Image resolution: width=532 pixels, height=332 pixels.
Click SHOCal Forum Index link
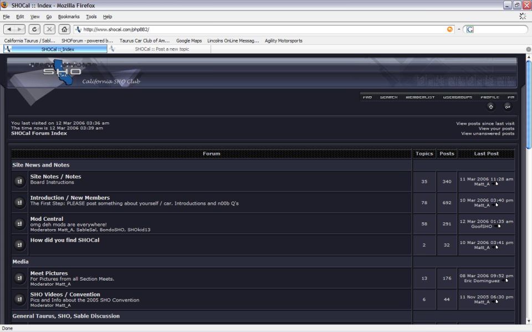(x=39, y=133)
